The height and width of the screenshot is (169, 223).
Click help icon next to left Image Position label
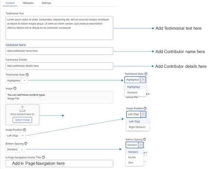pos(25,130)
